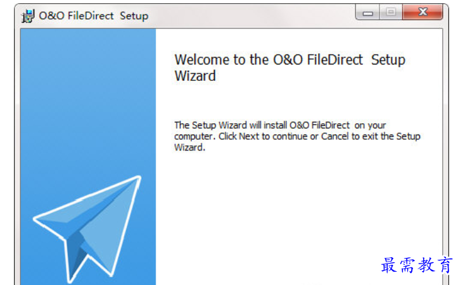Click the 'Welcome to the O&O FileDirect Setup Wizard' heading
This screenshot has height=285, width=458.
[289, 68]
